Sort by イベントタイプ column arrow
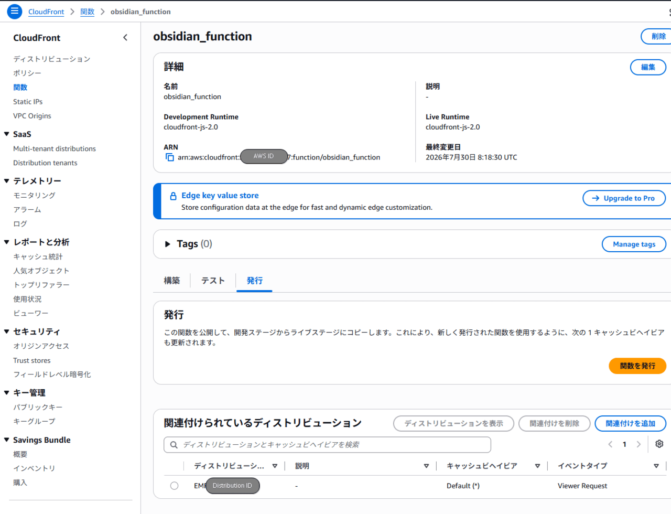This screenshot has height=514, width=671. coord(656,466)
